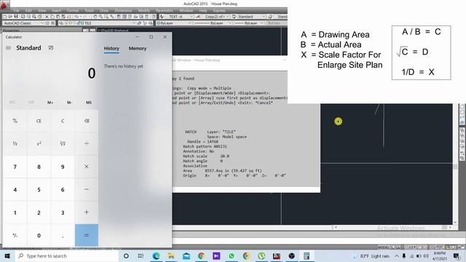Click digit 8 on Calculator

click(x=39, y=167)
